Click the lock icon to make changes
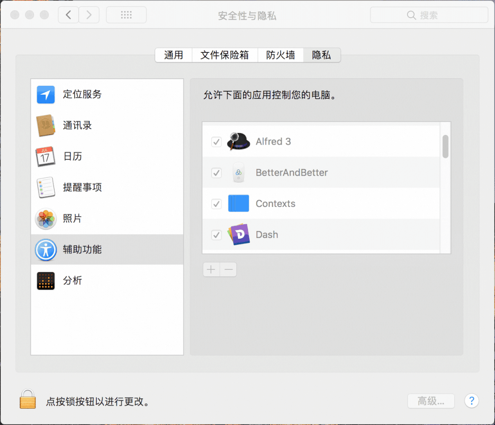Viewport: 495px width, 425px height. pyautogui.click(x=28, y=399)
